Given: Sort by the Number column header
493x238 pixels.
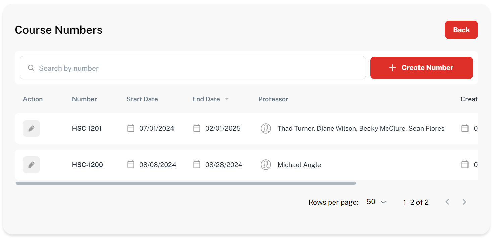Looking at the screenshot, I should click(x=84, y=99).
